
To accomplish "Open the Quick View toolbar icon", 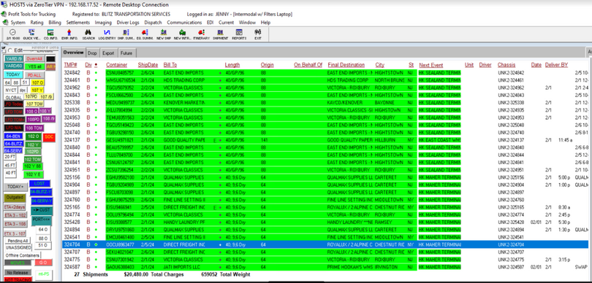I will (31, 34).
